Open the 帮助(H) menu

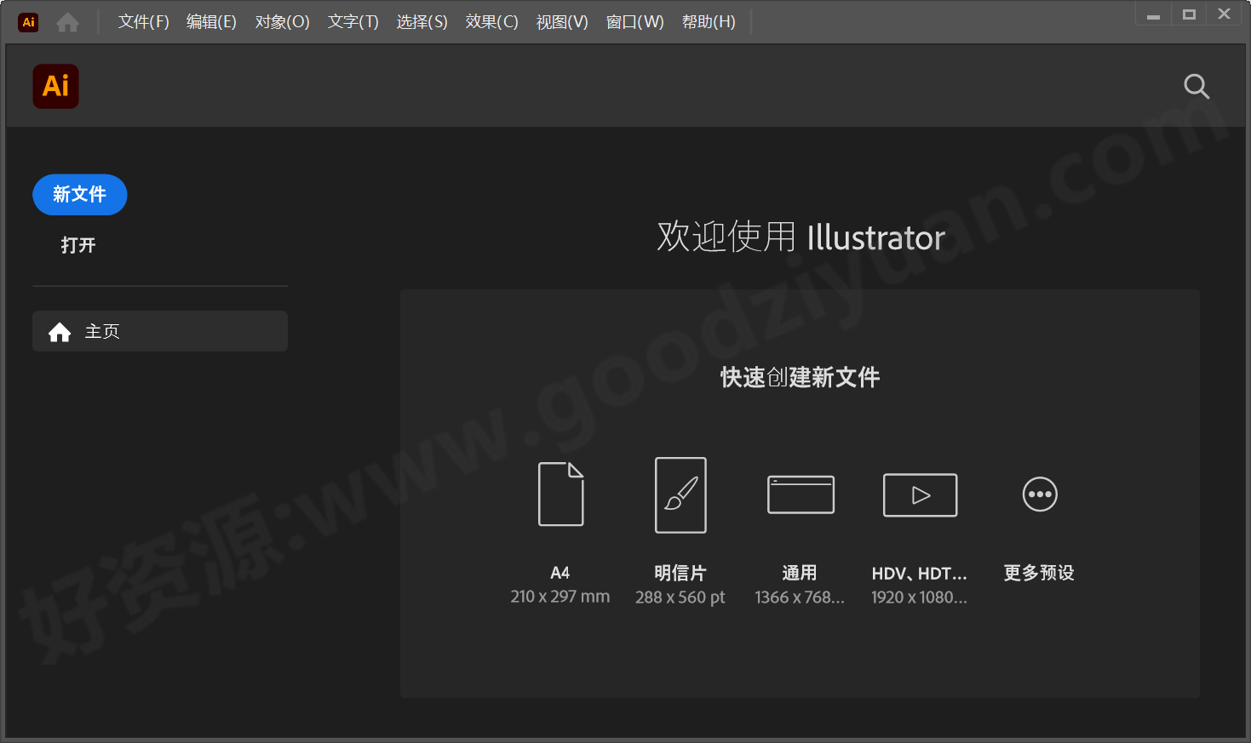click(x=709, y=21)
